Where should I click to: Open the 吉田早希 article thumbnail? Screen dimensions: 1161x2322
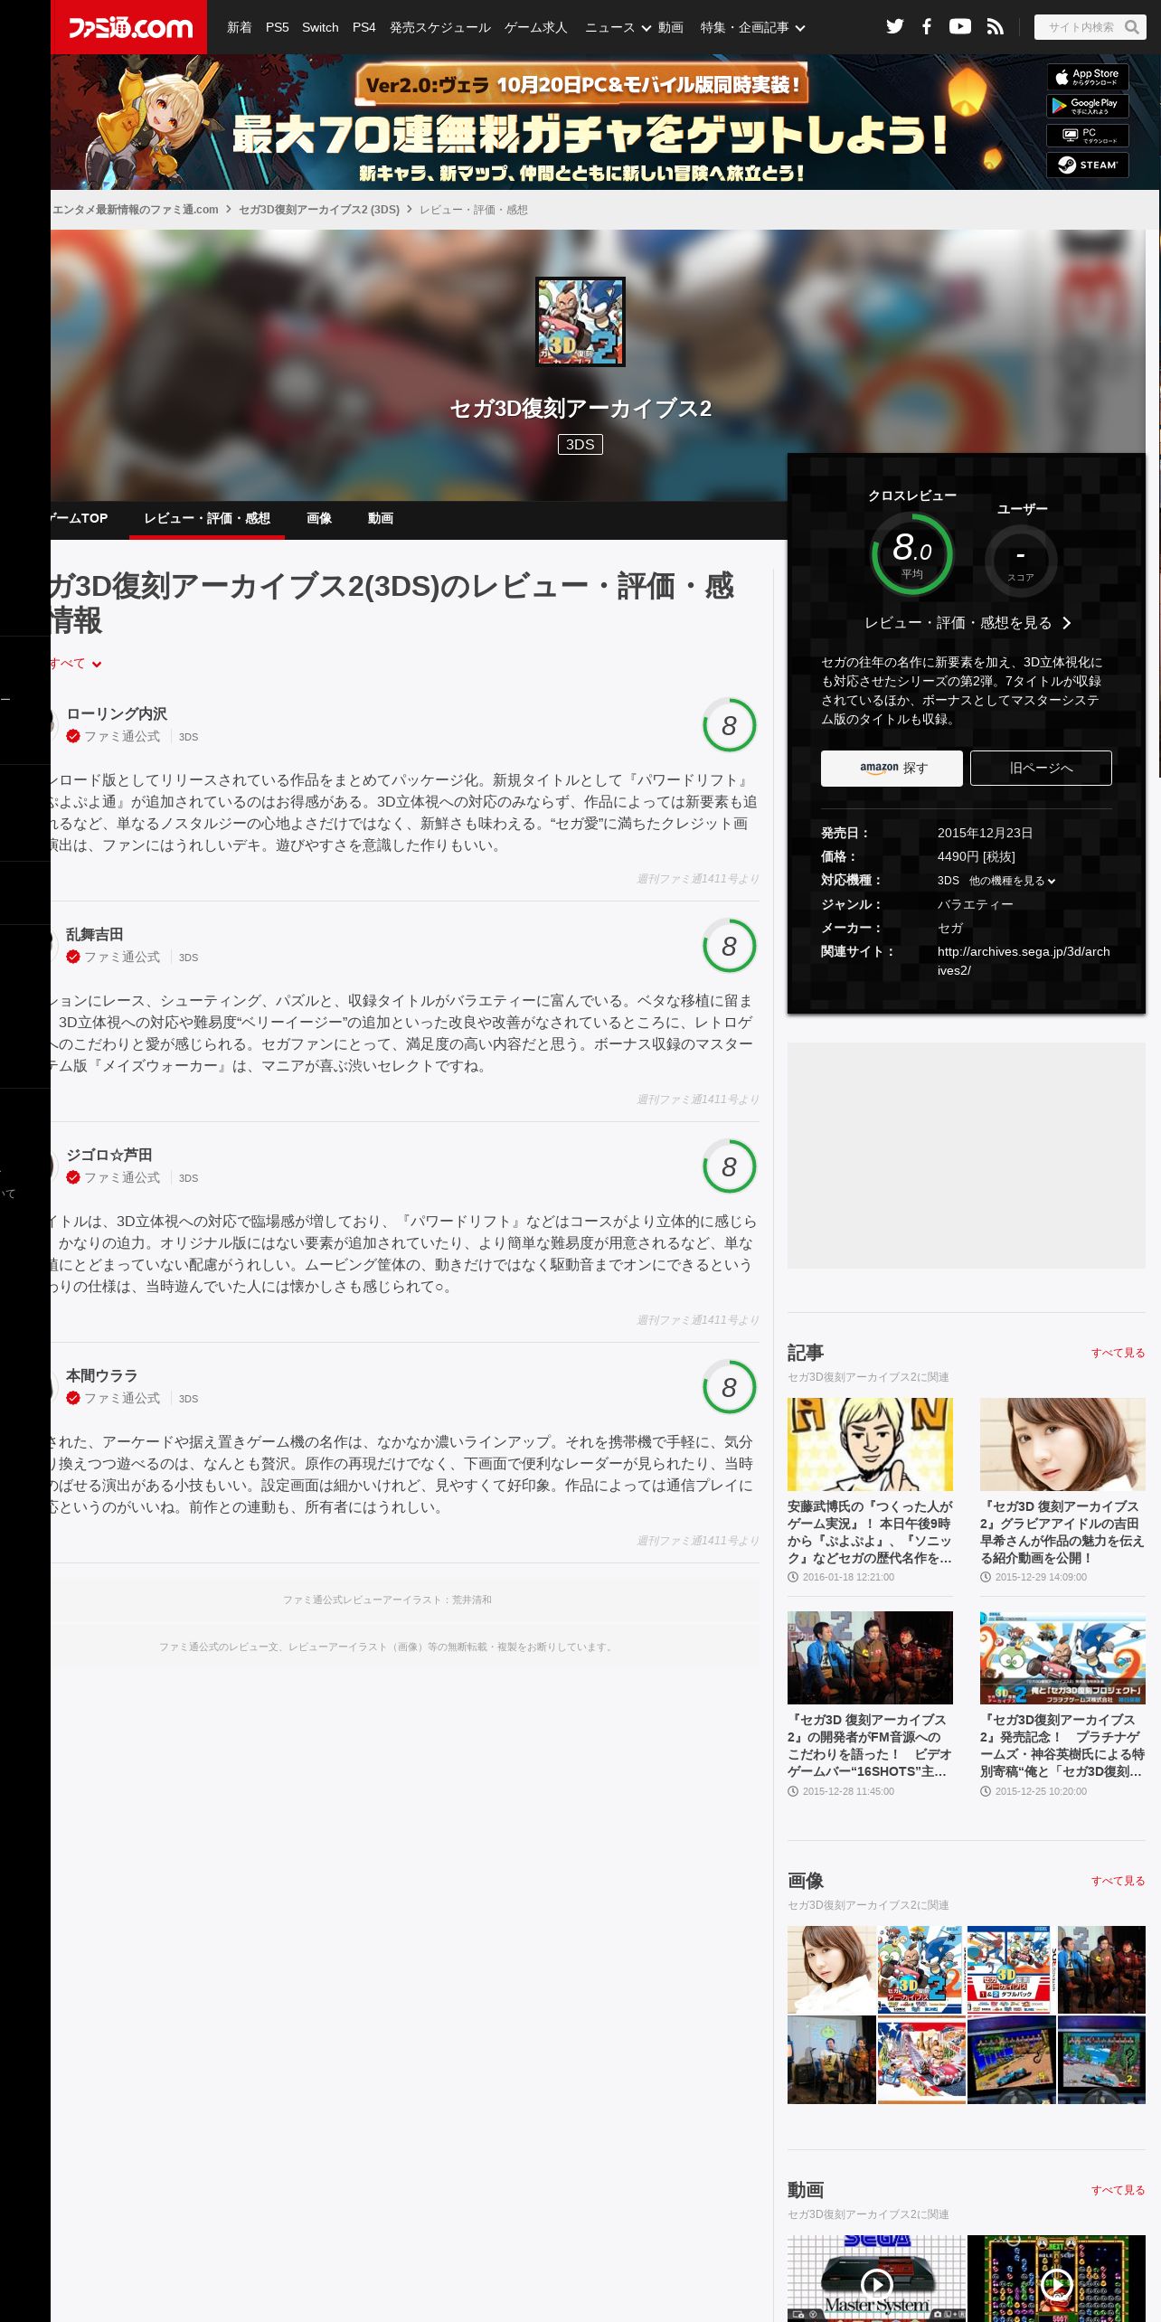click(1062, 1444)
